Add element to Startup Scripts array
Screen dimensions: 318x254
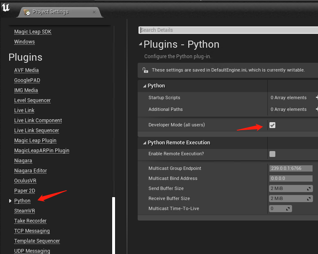(x=317, y=97)
